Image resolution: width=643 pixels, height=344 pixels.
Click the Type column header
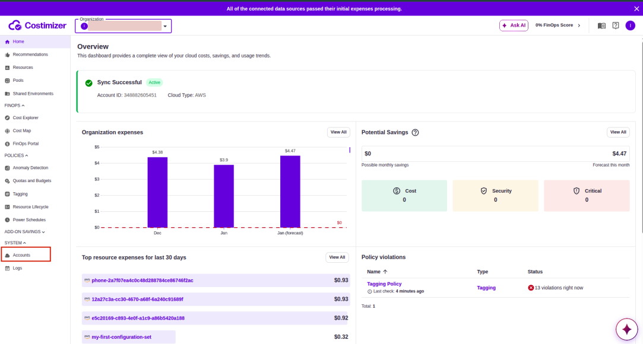coord(482,272)
